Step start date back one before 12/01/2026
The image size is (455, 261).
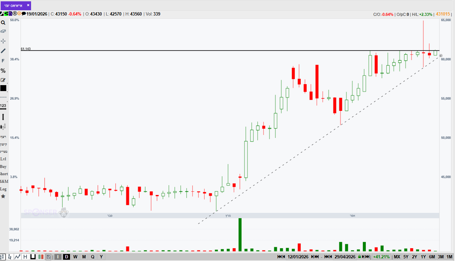coord(284,257)
